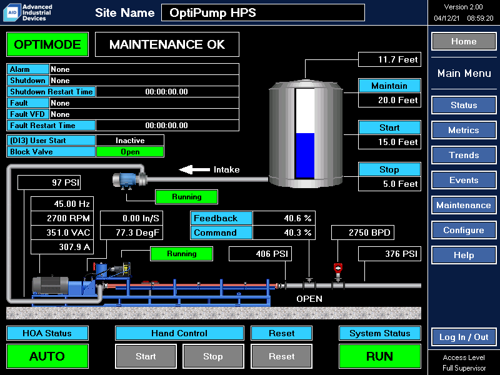Click the blue tank level bar
Screen dimensions: 500x375
click(x=305, y=155)
